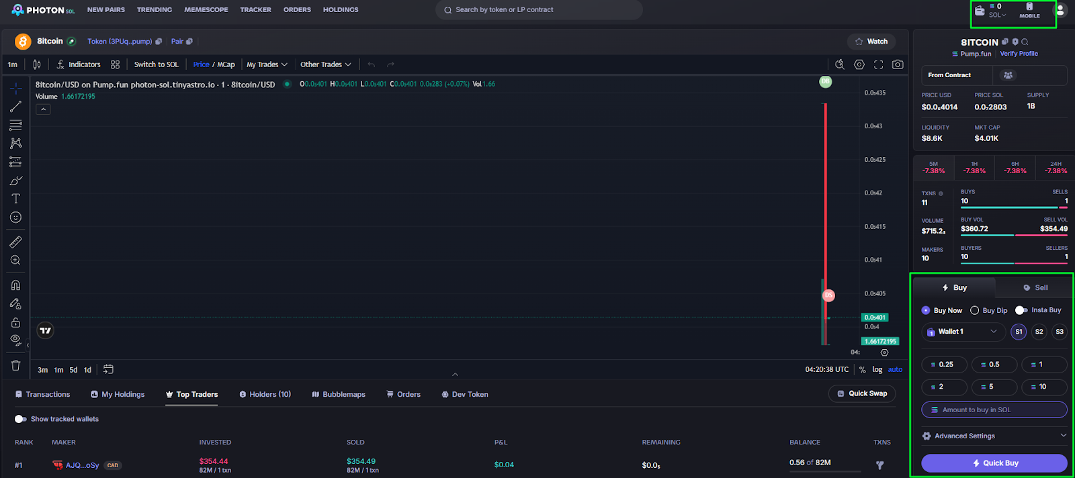Screen dimensions: 1075x478
Task: Select the S3 settings preset
Action: pyautogui.click(x=1060, y=332)
